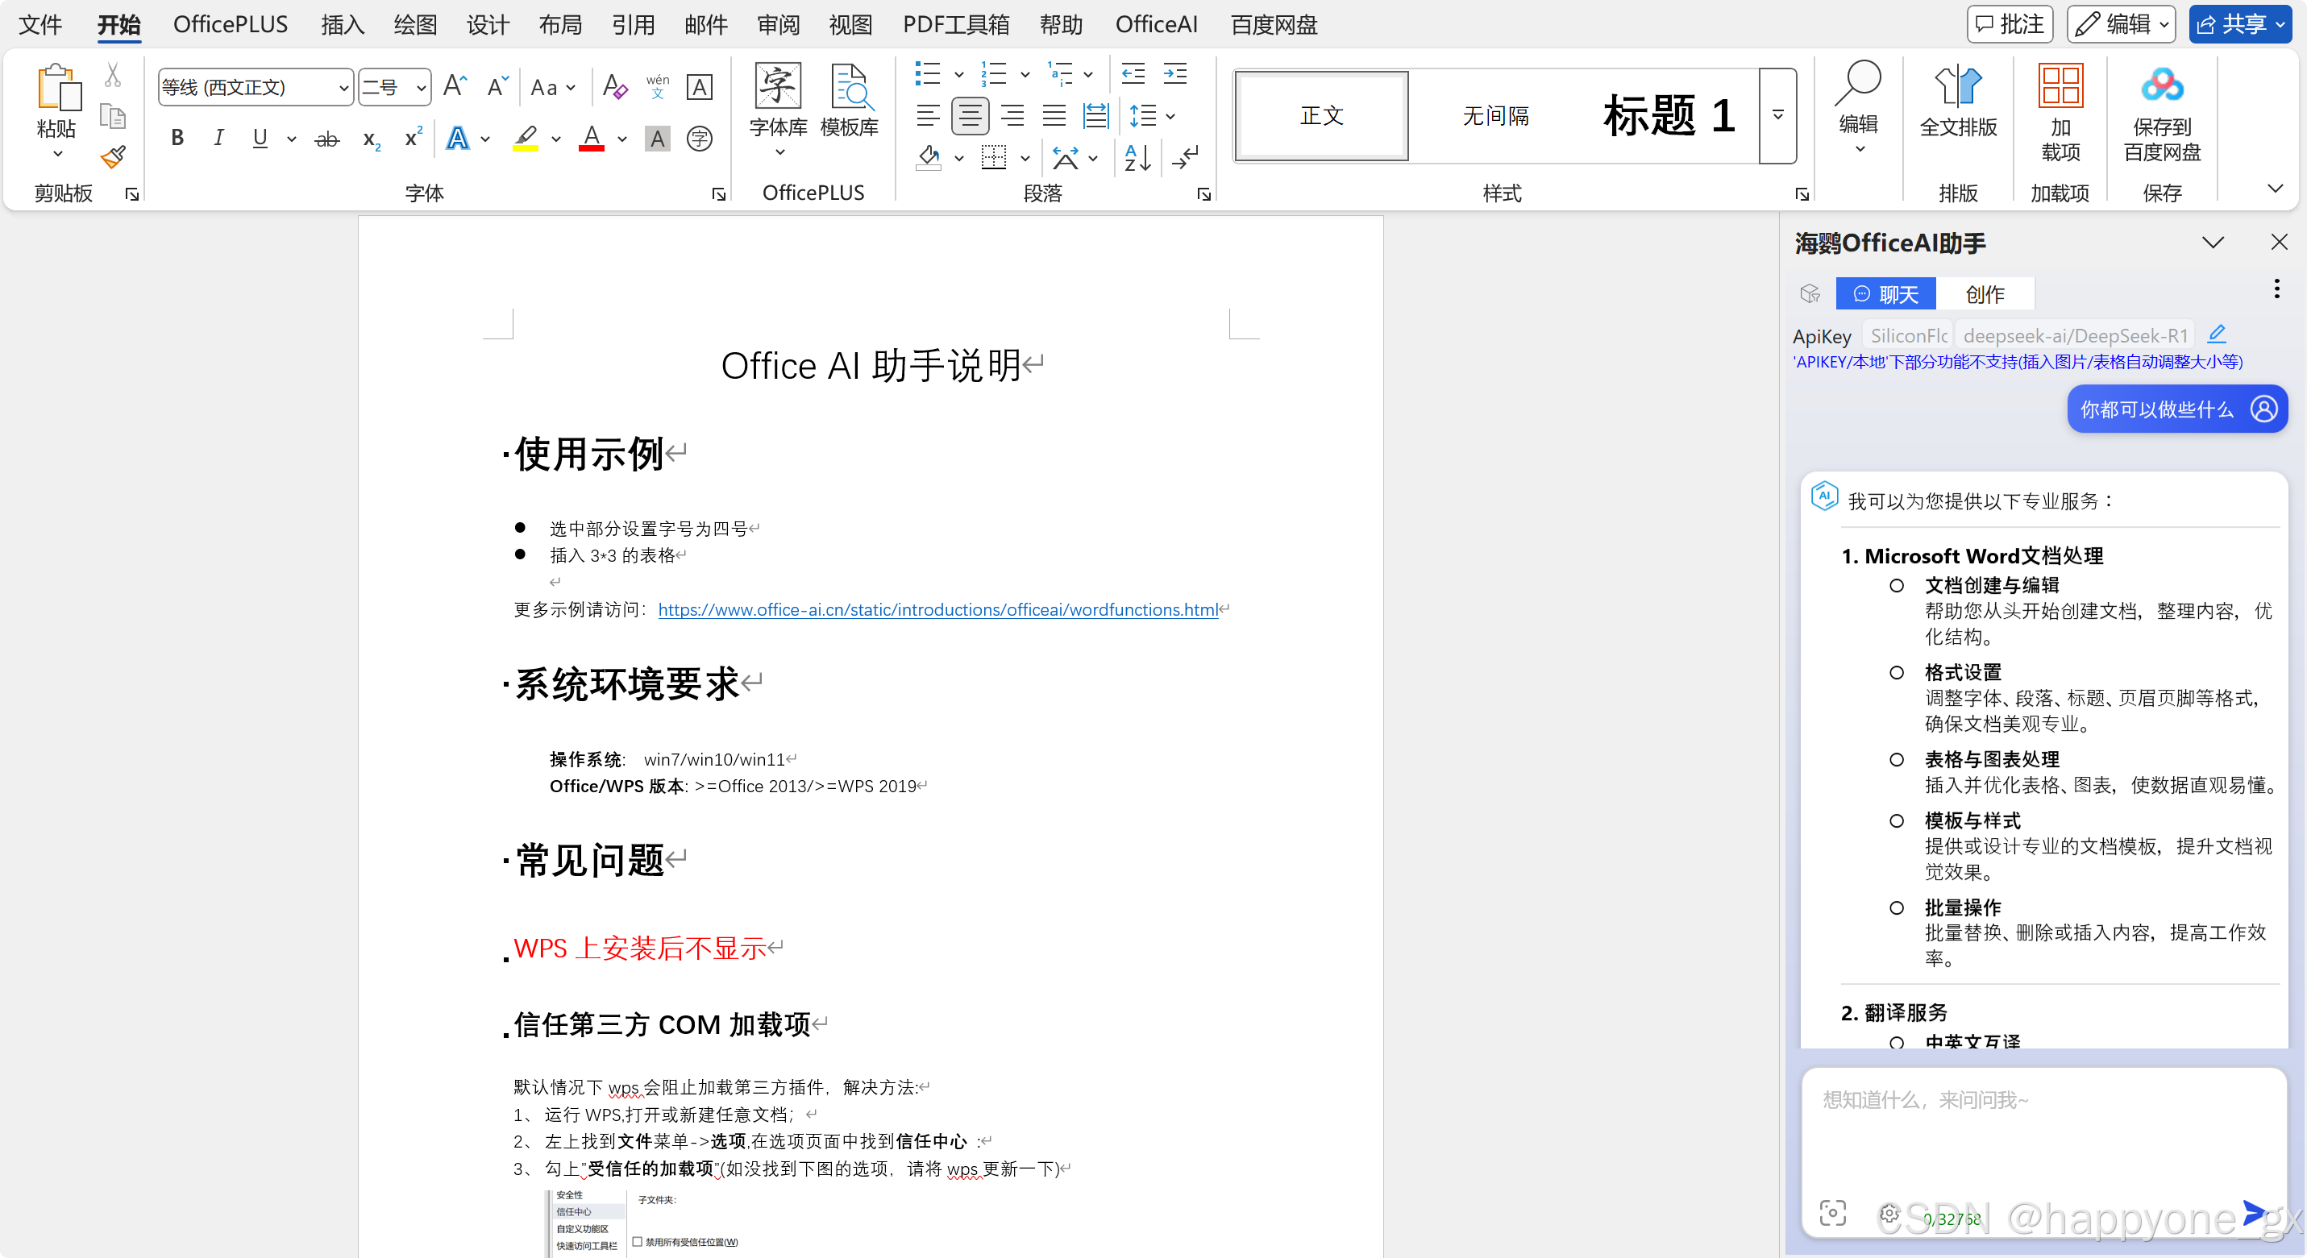Expand the styles gallery arrow

coord(1777,115)
